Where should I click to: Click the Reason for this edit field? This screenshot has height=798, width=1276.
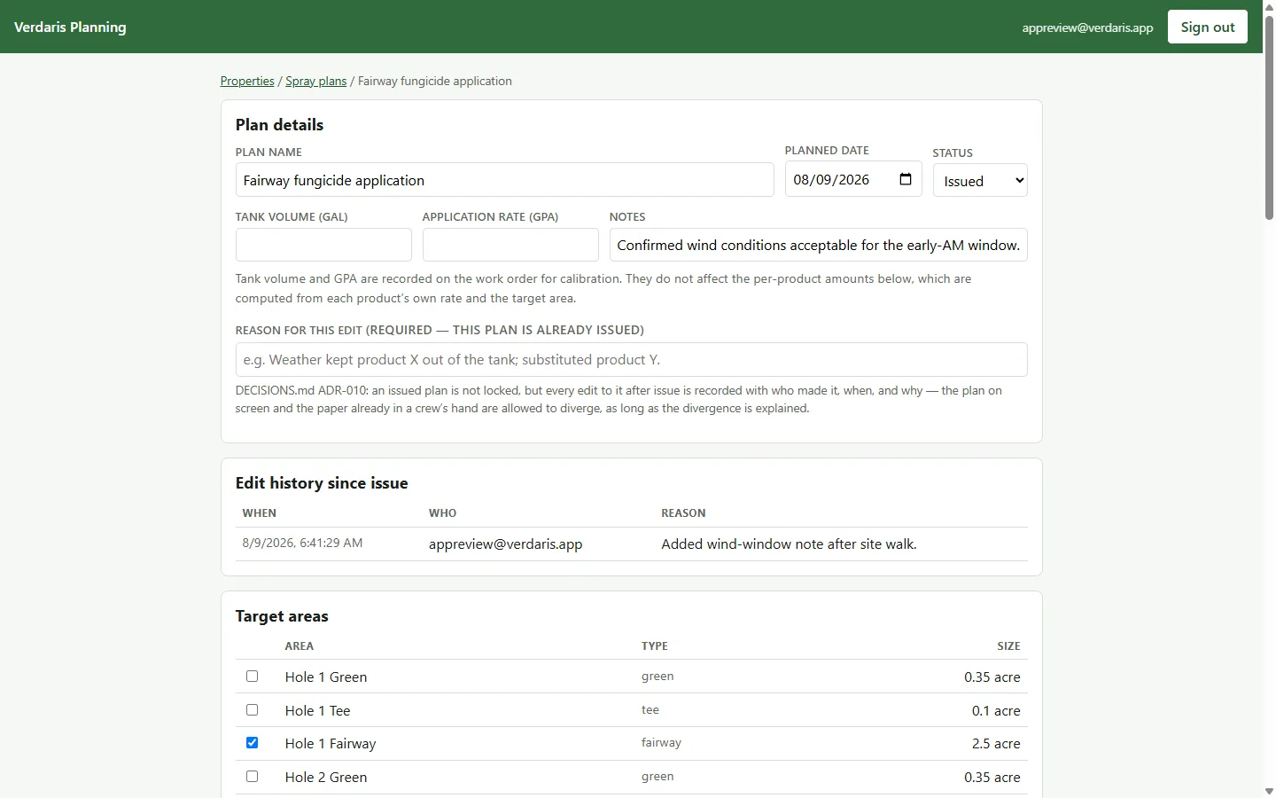tap(632, 359)
